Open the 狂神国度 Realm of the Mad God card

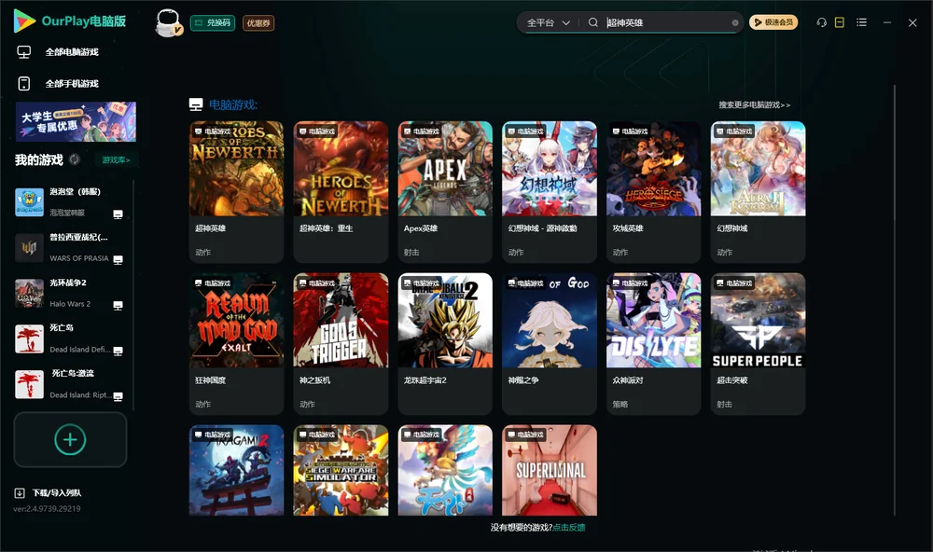tap(236, 344)
